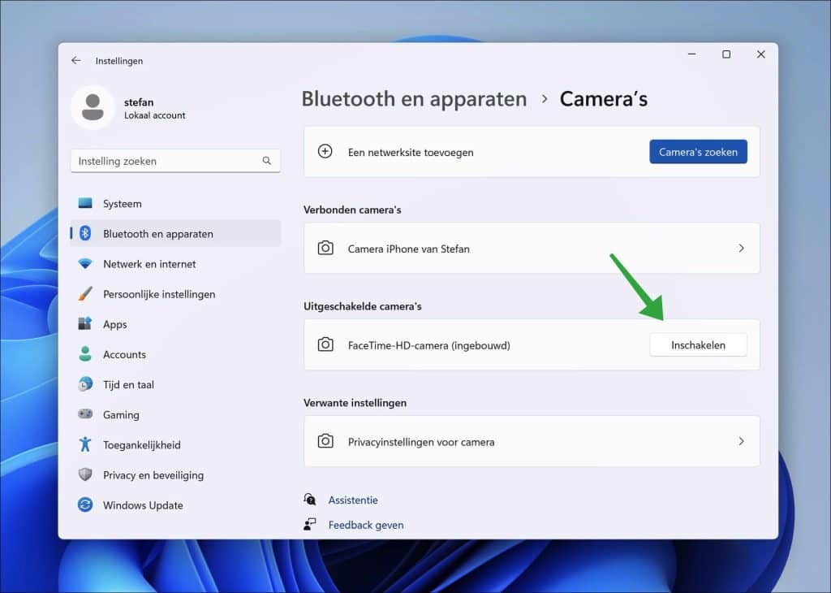Open Apps settings via its sidebar icon
The width and height of the screenshot is (831, 593).
click(85, 324)
